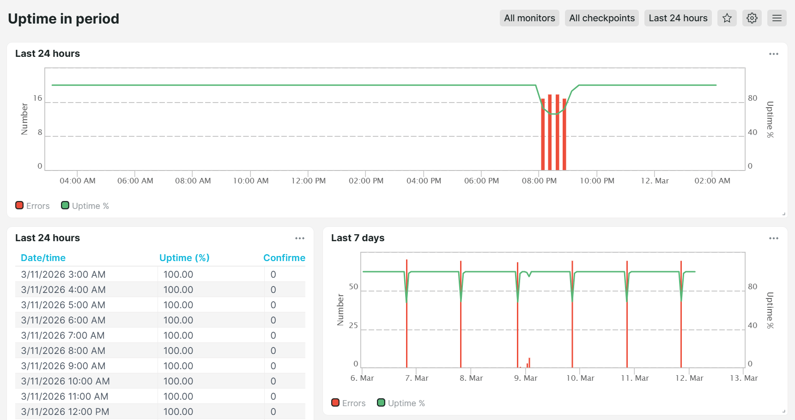Viewport: 795px width, 420px height.
Task: Change the reporting period via the Last 24 hours selector
Action: click(678, 18)
